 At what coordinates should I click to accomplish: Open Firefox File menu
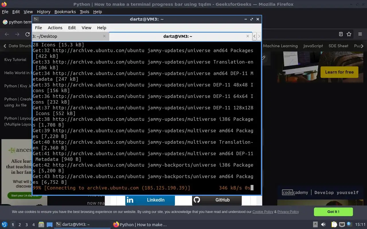pos(5,12)
